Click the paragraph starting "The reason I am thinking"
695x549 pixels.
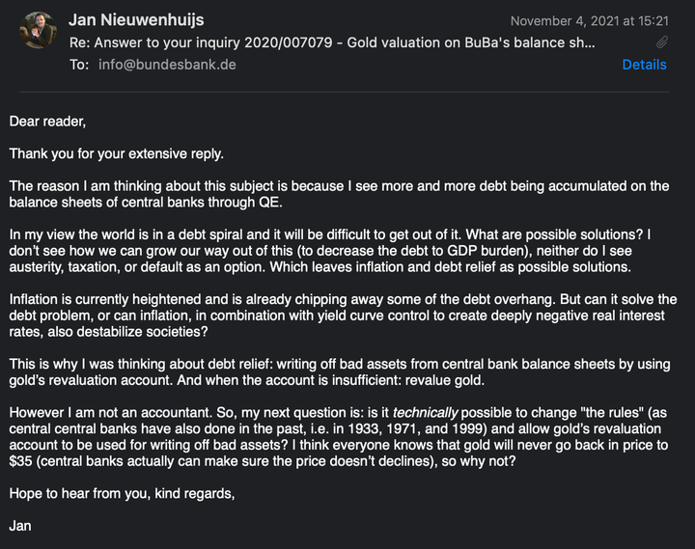coord(339,194)
